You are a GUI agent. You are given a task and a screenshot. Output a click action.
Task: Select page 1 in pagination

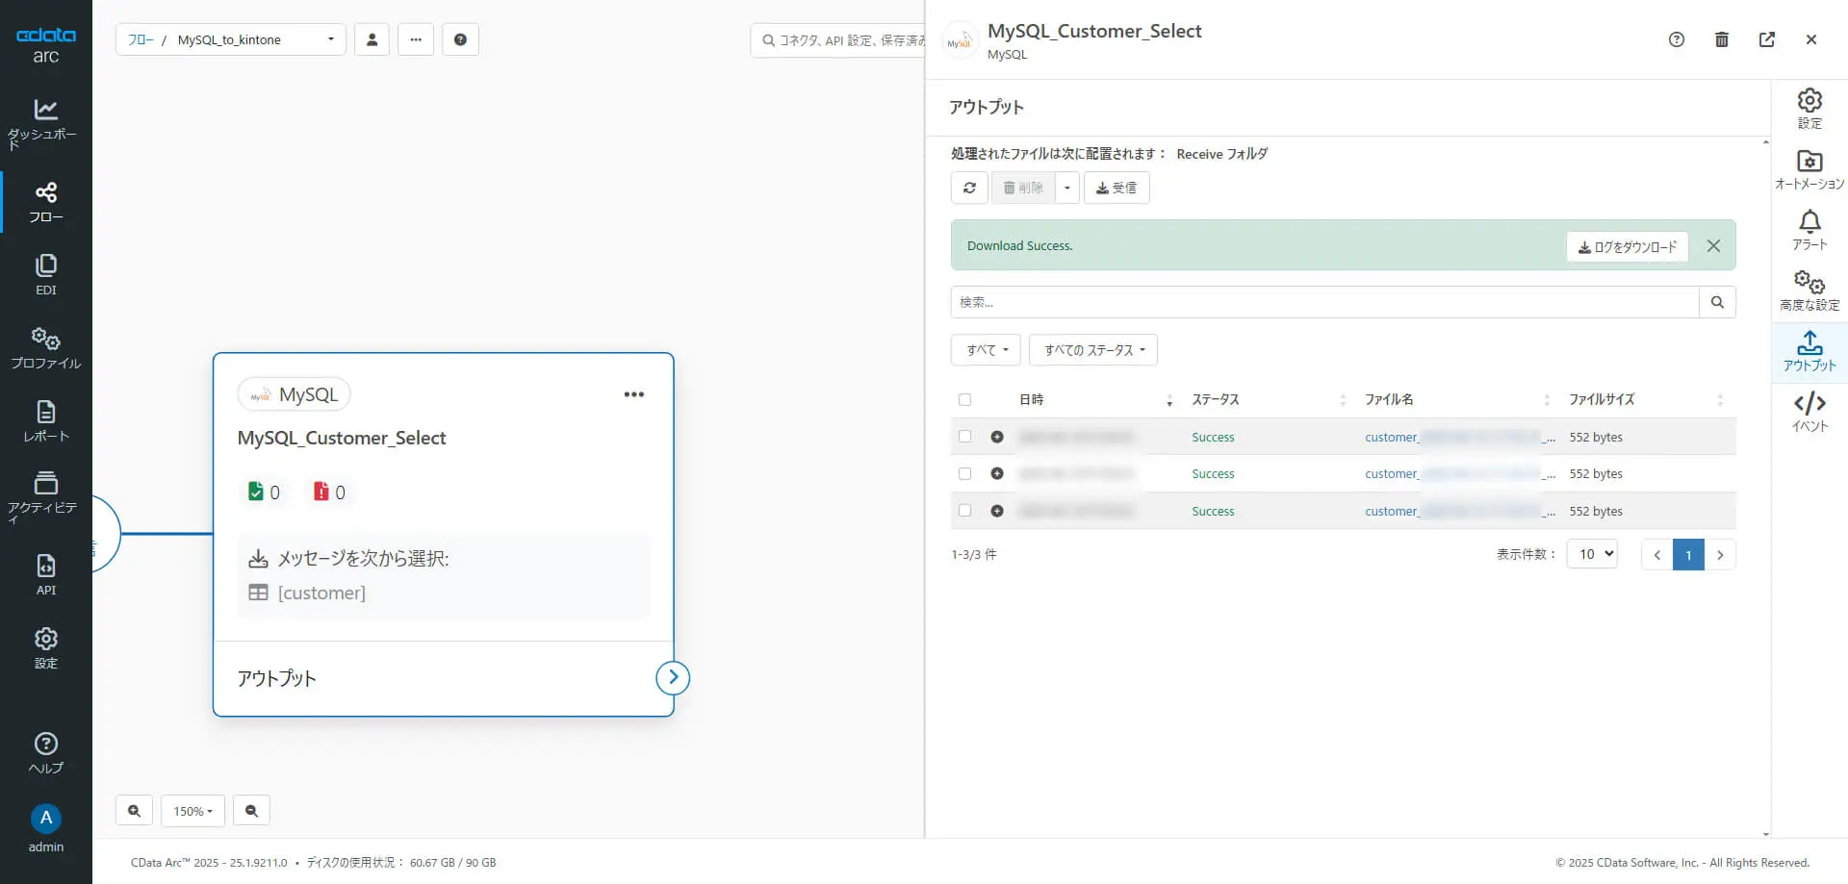pos(1688,554)
